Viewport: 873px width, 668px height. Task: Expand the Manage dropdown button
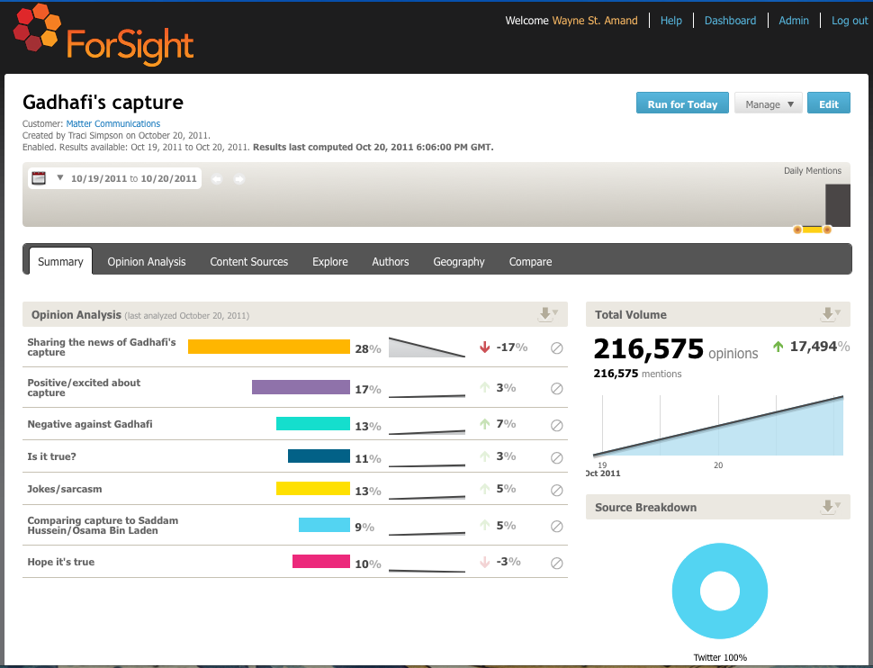point(768,104)
